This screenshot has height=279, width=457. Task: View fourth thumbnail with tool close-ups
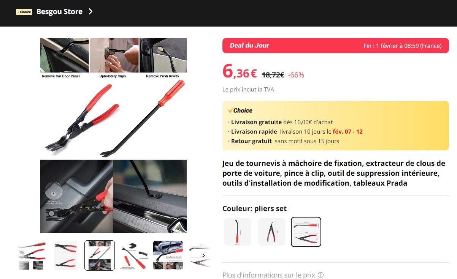click(134, 255)
